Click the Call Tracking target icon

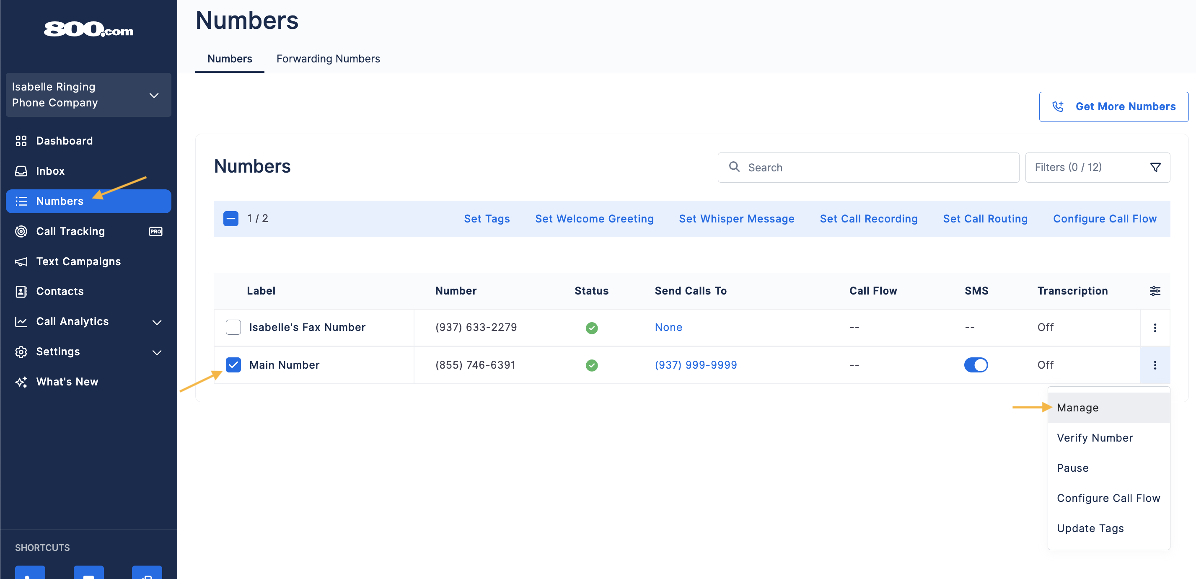pos(21,231)
